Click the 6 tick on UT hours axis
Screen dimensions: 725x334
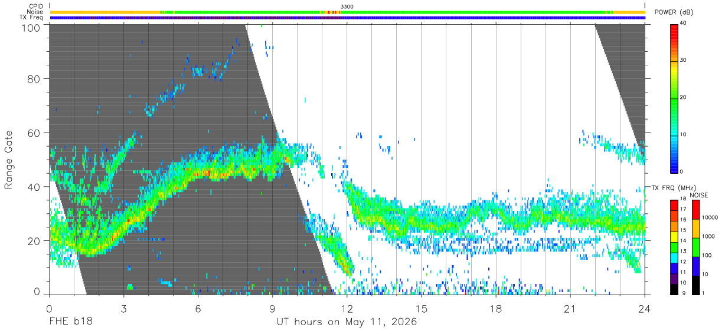point(198,309)
